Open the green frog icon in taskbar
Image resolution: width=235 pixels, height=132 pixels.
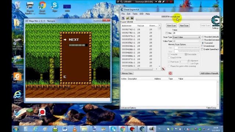click(x=55, y=129)
